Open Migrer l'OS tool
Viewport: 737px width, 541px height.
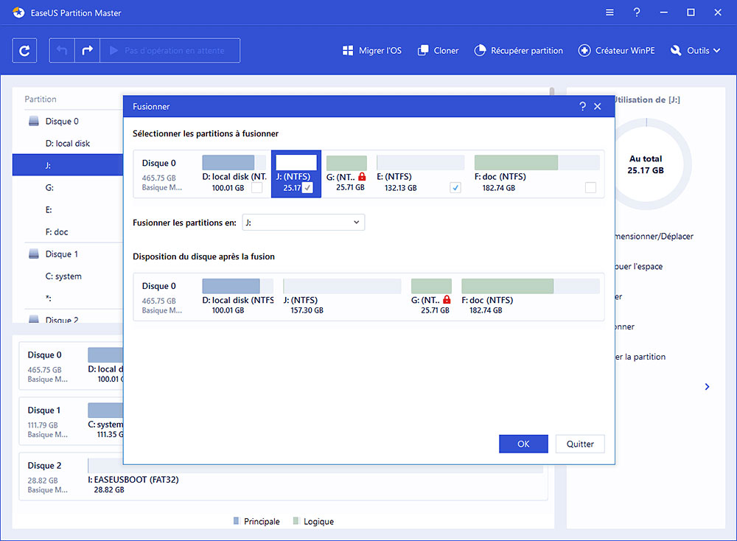(371, 50)
